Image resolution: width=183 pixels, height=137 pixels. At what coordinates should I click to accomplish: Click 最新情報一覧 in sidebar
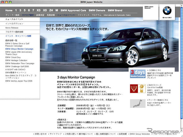[11, 40]
